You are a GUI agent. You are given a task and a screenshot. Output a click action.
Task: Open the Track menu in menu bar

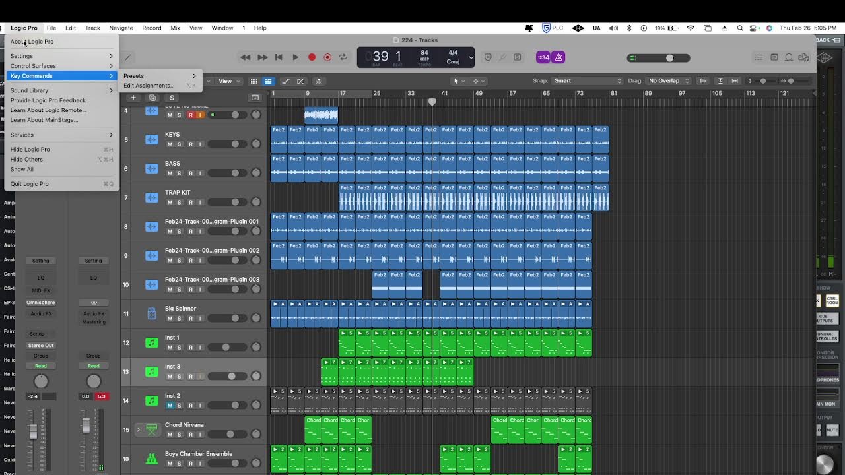click(x=92, y=28)
